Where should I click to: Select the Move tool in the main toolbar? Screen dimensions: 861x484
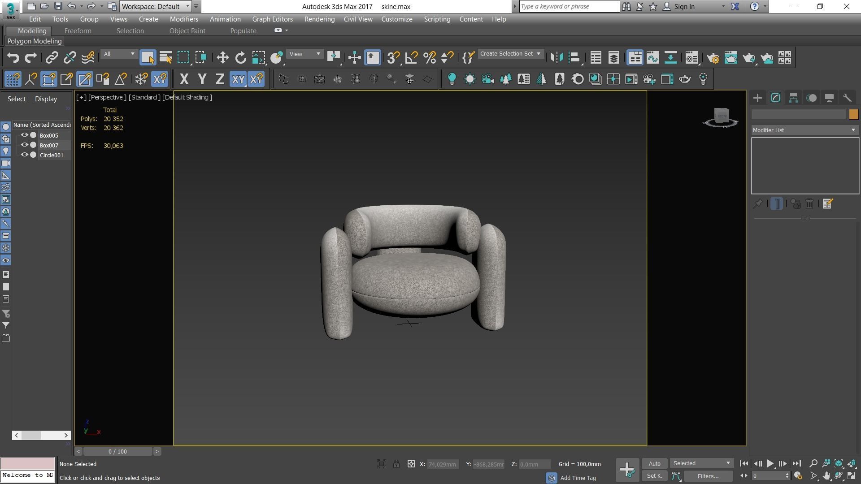click(222, 57)
